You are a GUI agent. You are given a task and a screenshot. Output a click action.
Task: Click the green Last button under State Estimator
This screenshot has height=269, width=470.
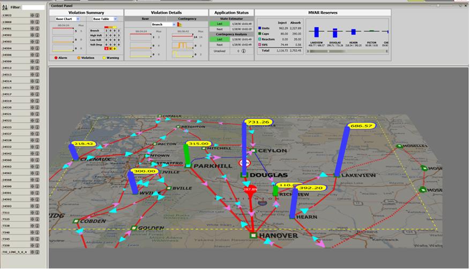tap(220, 24)
